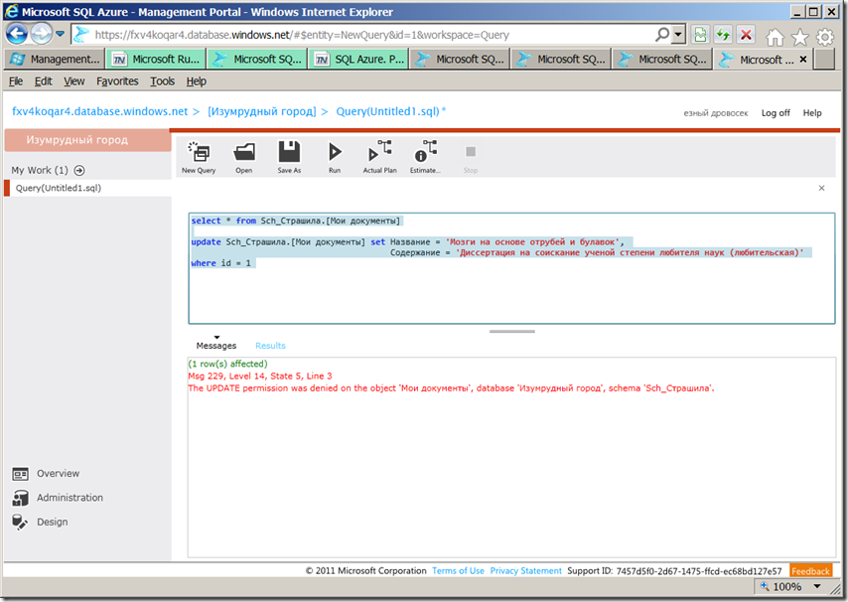Open the File menu
The image size is (848, 602).
point(16,81)
